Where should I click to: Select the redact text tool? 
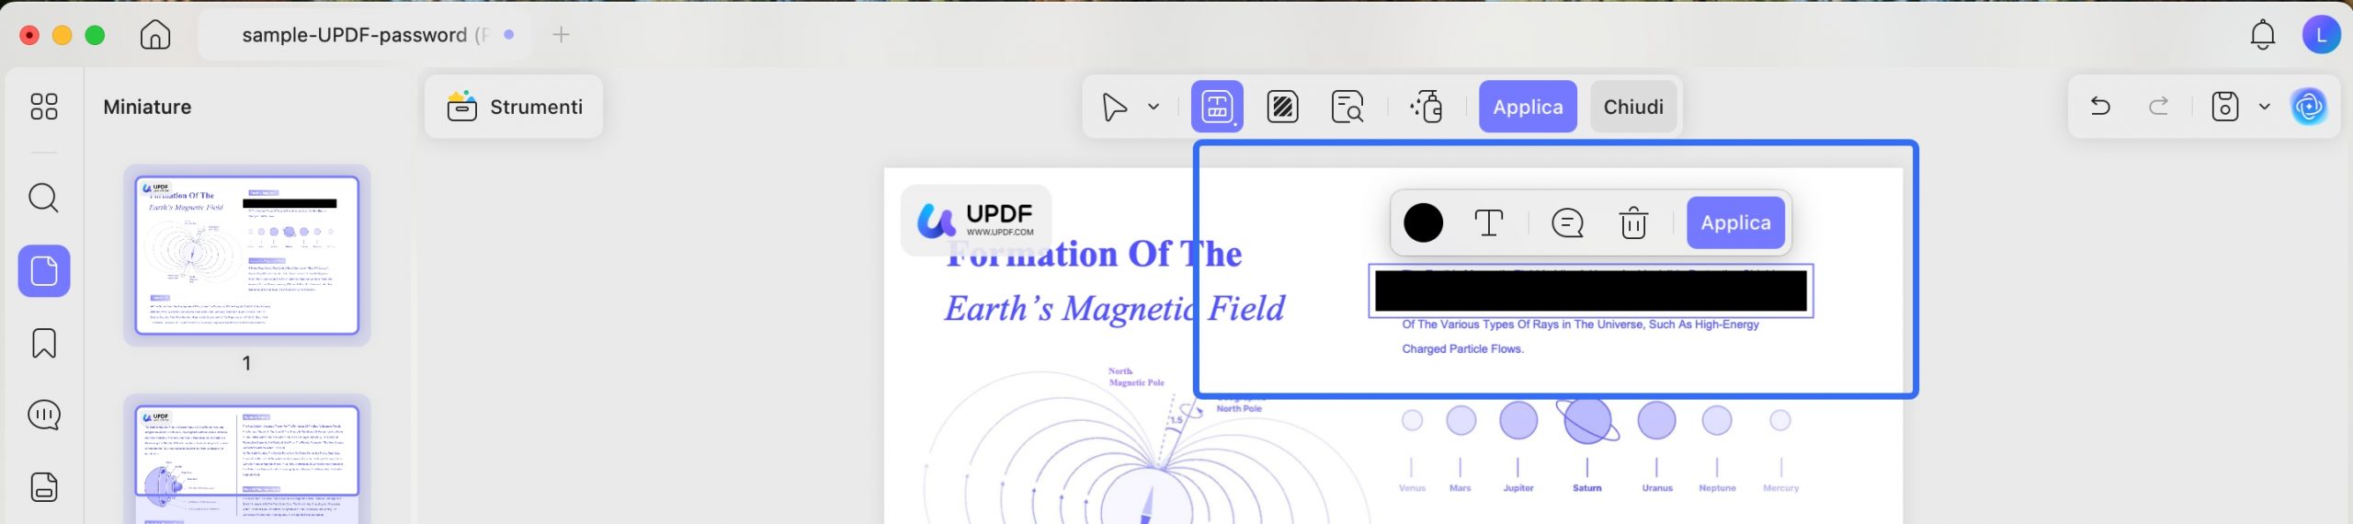click(x=1217, y=107)
